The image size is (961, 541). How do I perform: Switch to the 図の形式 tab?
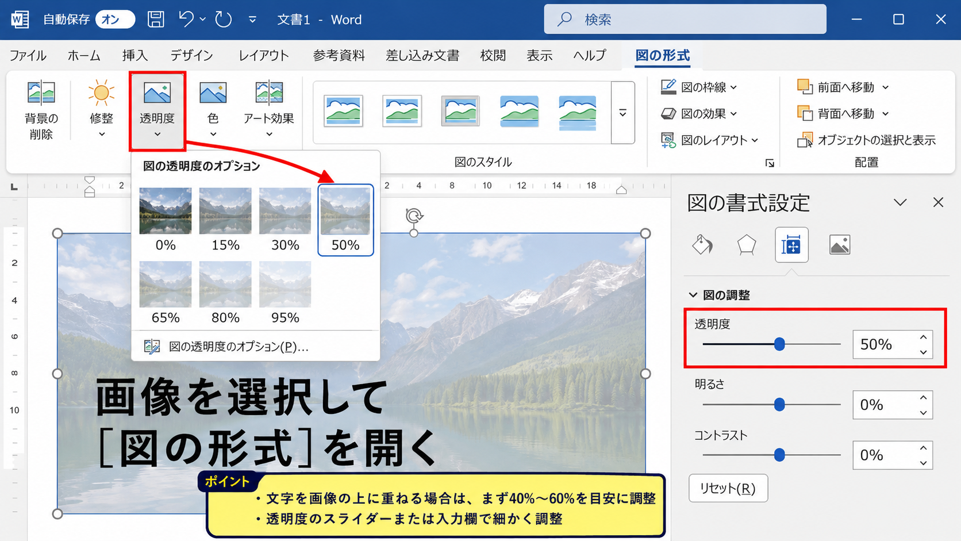pos(662,55)
